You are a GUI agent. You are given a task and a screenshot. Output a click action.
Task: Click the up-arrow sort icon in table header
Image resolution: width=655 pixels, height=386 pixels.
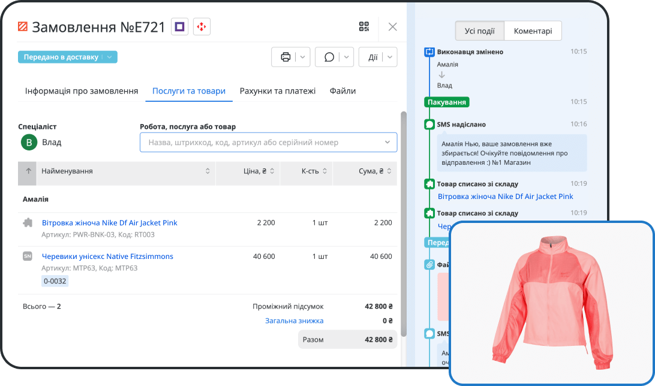click(x=28, y=171)
